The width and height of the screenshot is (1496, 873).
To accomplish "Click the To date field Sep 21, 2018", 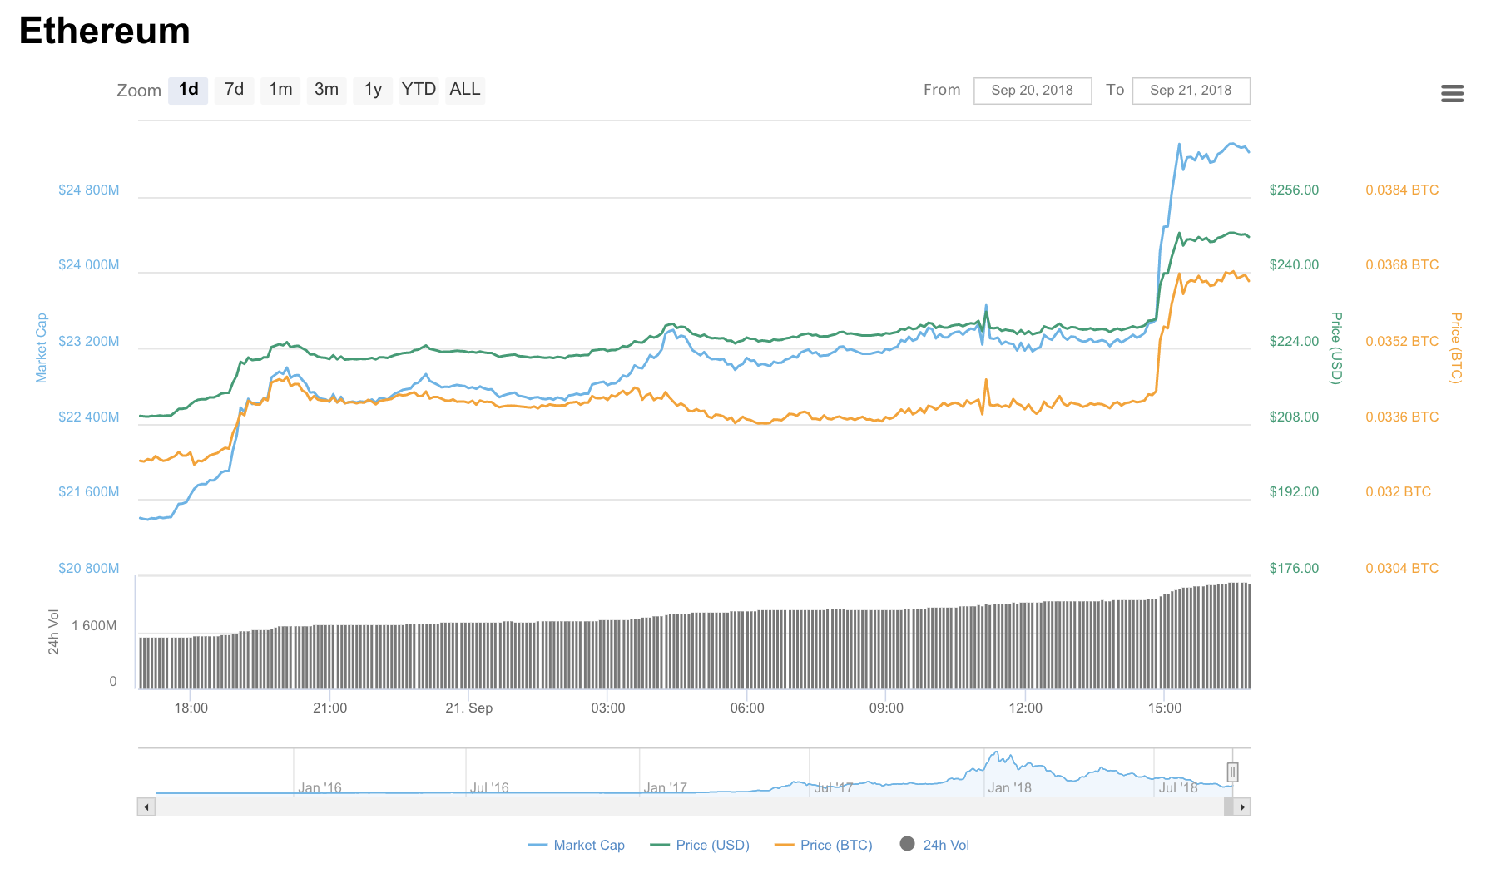I will tap(1191, 91).
